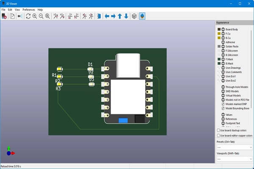
Task: Hide Values text visibility
Action: 223,114
